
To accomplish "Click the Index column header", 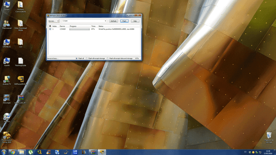I will (x=55, y=26).
